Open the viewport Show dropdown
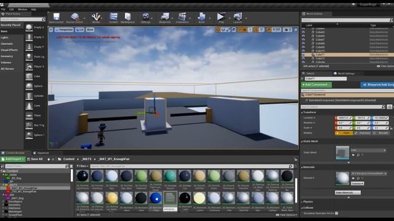The height and width of the screenshot is (221, 394). (x=90, y=30)
